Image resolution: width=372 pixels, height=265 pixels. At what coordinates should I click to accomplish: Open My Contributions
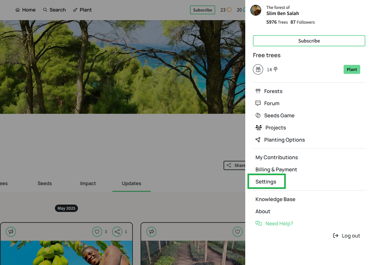[277, 157]
